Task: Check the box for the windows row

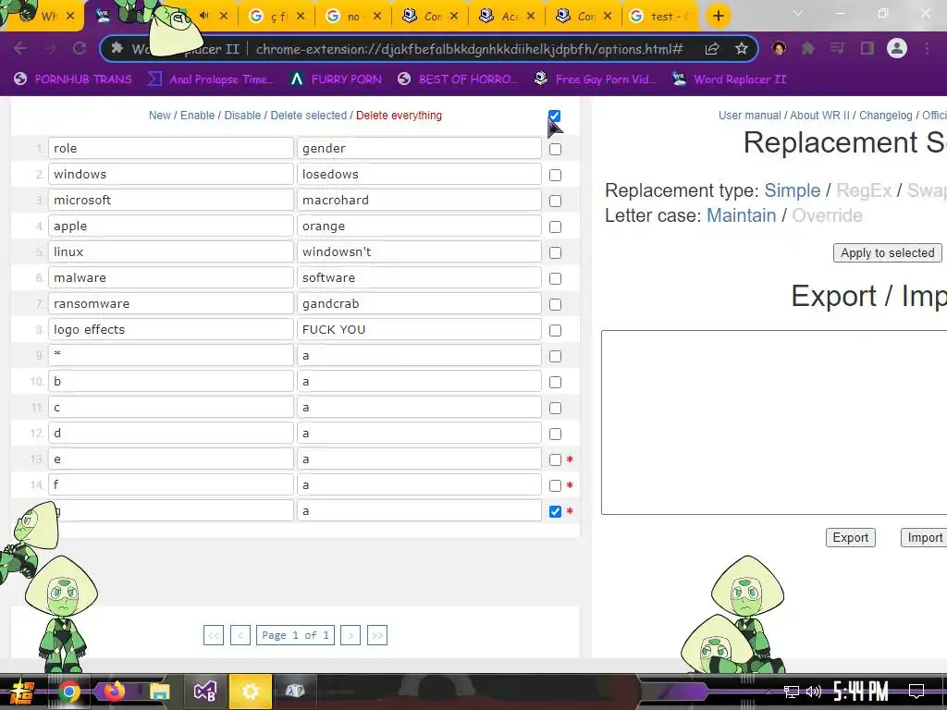Action: coord(555,175)
